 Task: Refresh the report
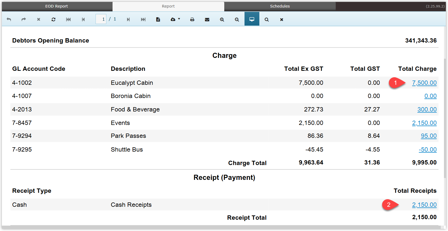(53, 19)
